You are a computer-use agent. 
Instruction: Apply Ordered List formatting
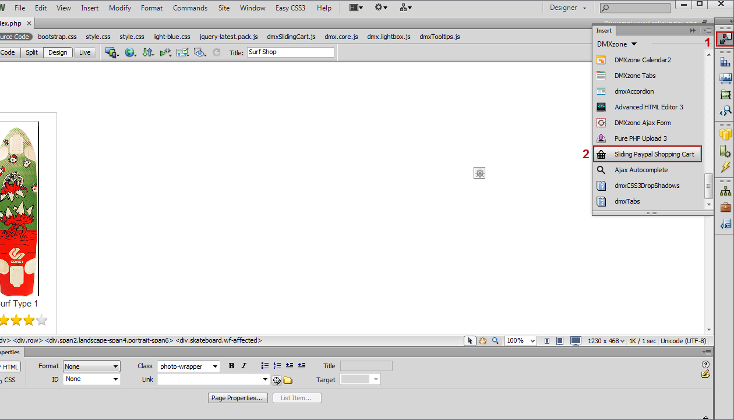(x=277, y=366)
